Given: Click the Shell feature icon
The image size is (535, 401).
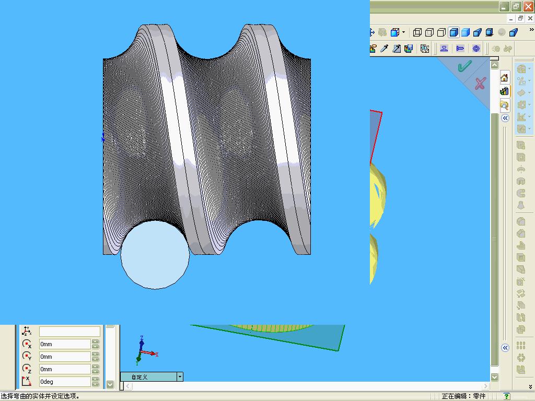Looking at the screenshot, I should coord(521,257).
